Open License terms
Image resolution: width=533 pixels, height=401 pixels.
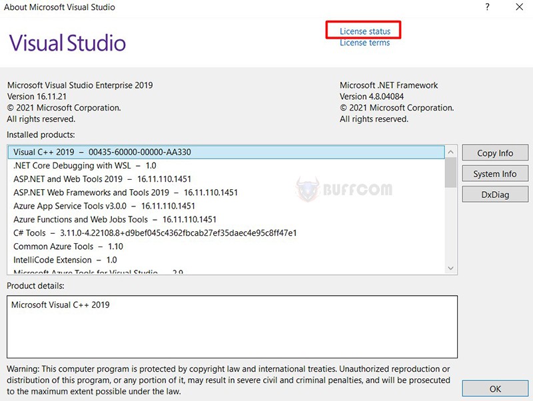point(364,43)
